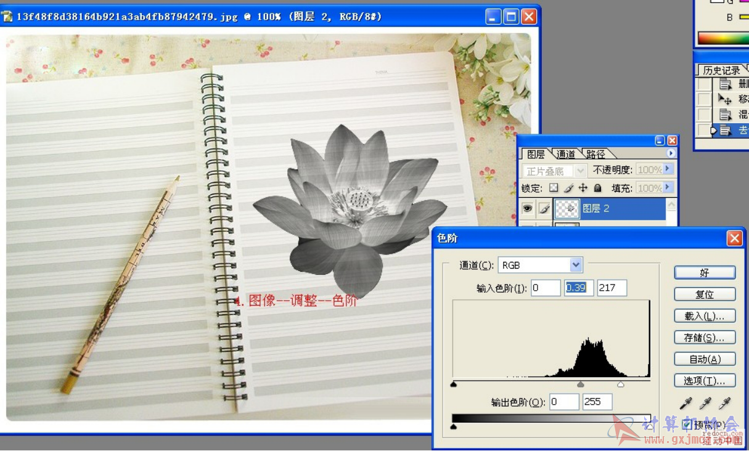
Task: Click the white input levels slider handle
Action: (x=621, y=384)
